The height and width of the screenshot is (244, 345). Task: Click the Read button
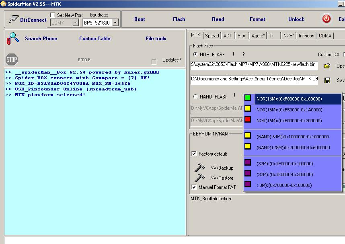pyautogui.click(x=218, y=19)
